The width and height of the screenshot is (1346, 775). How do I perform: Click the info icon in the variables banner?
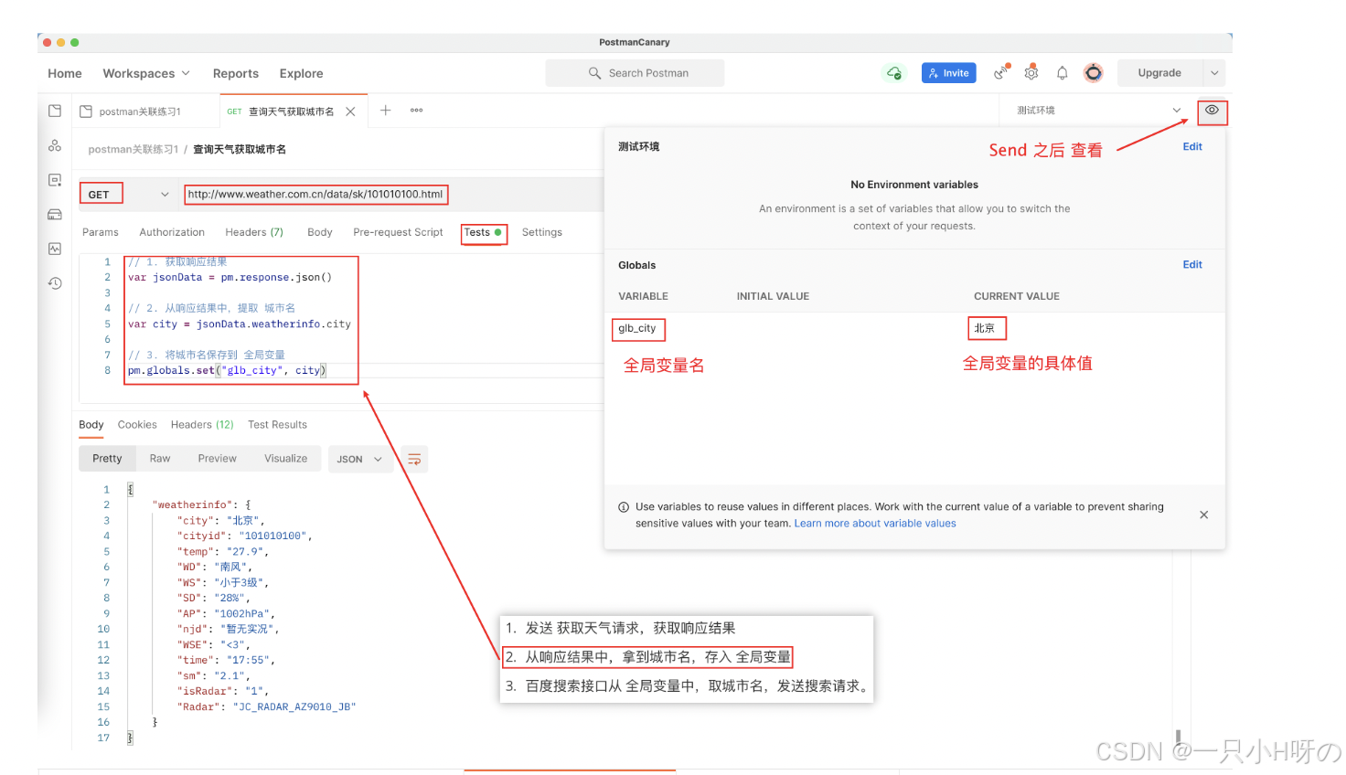(624, 507)
